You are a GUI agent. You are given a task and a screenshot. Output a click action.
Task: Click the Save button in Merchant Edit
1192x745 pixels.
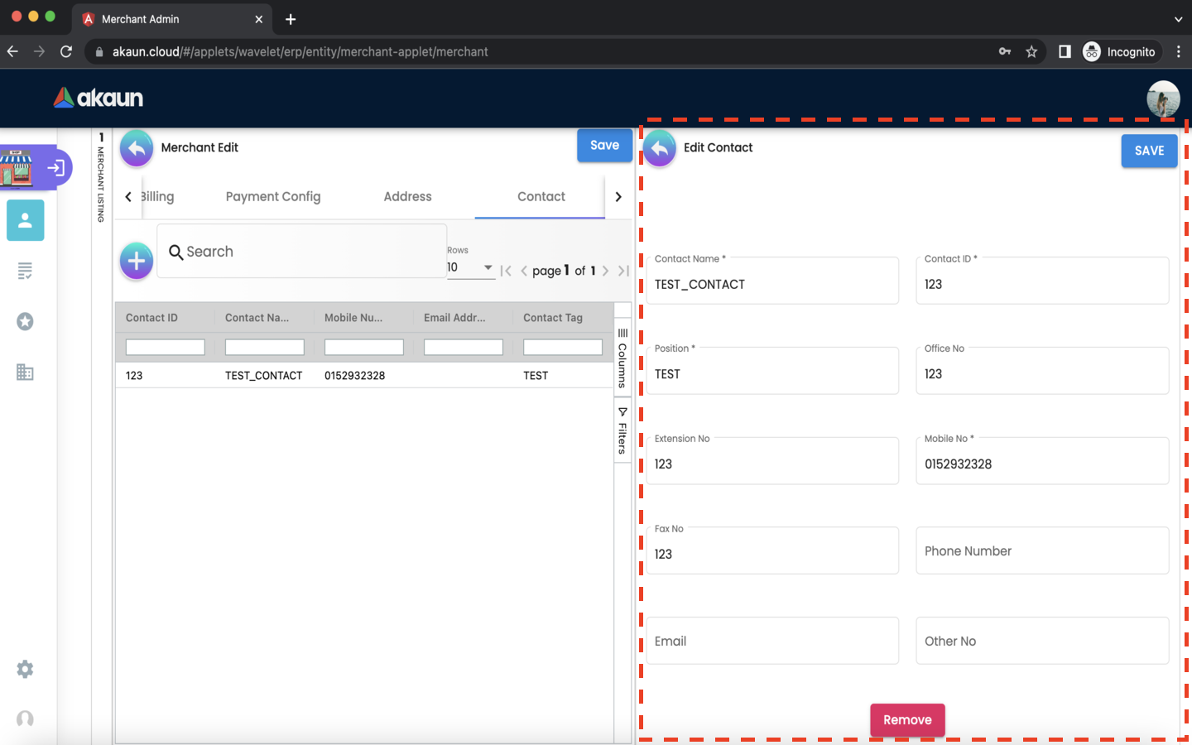click(604, 146)
